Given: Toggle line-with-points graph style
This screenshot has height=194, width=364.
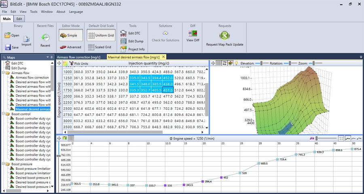Looking at the screenshot, I should point(348,138).
